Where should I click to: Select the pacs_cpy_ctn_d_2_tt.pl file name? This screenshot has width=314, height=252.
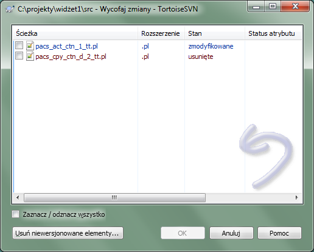71,56
